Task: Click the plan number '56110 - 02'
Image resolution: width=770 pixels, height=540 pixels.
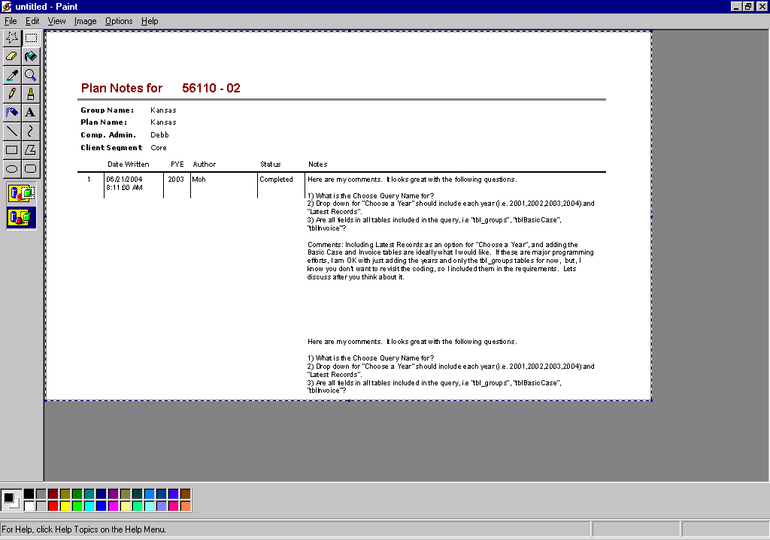Action: [x=211, y=89]
